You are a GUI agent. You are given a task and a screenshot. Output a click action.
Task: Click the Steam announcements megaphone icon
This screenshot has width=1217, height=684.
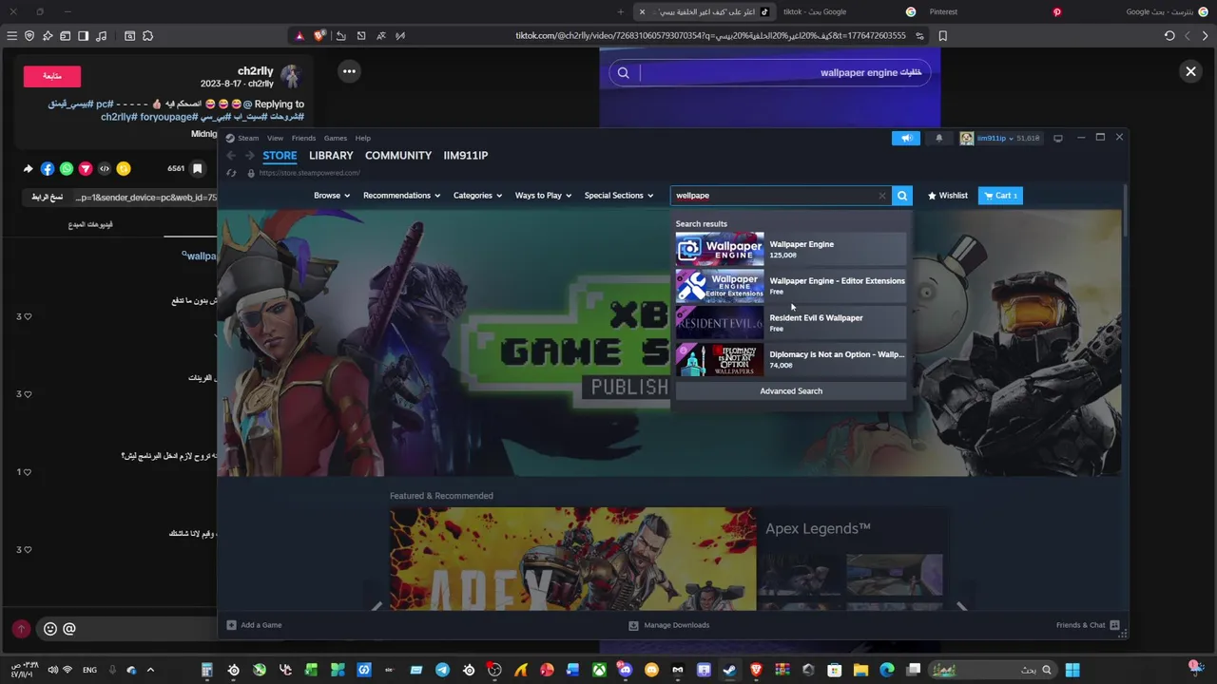906,139
